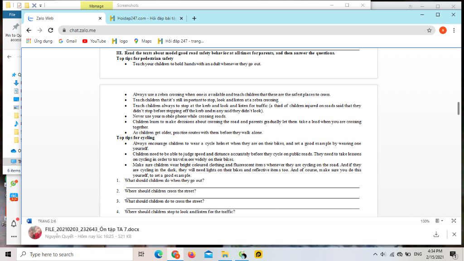
Task: Switch to the Zalo Web tab
Action: [x=64, y=18]
